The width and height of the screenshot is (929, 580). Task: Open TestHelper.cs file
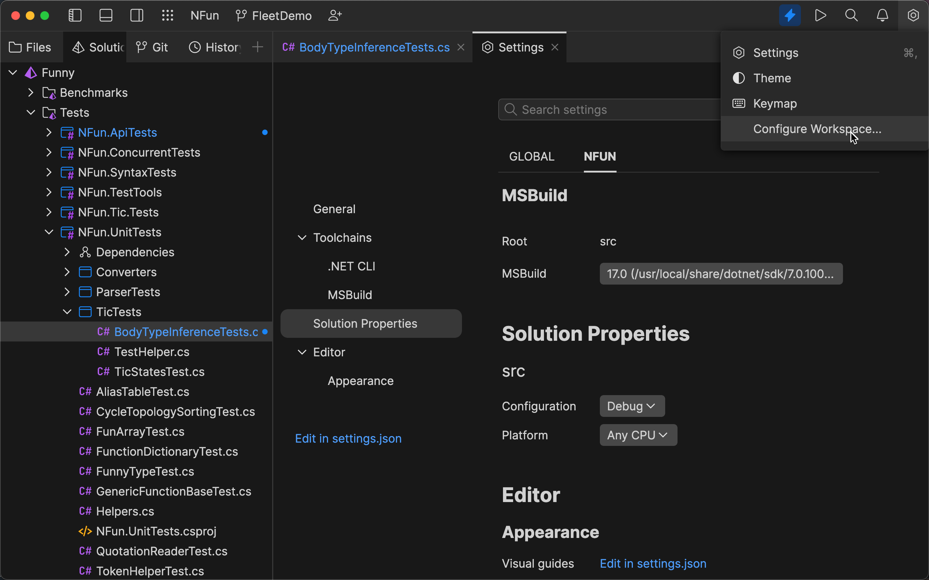(136, 352)
